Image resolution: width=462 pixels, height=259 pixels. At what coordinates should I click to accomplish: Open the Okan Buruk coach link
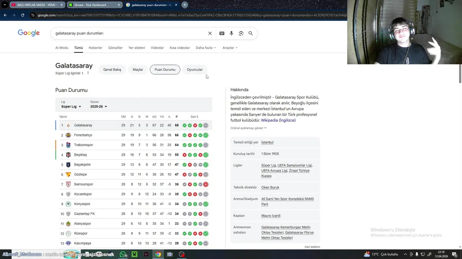(x=270, y=187)
